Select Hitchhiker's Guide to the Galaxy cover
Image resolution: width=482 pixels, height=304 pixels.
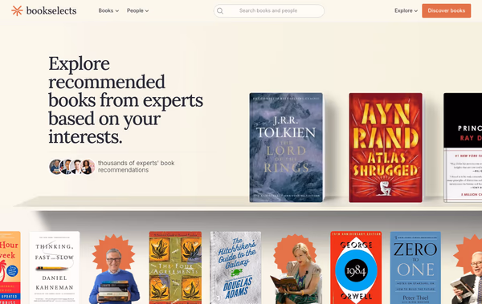(x=235, y=268)
